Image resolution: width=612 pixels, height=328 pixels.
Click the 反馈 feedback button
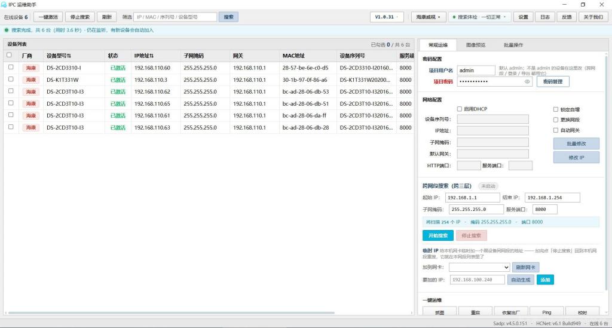567,17
